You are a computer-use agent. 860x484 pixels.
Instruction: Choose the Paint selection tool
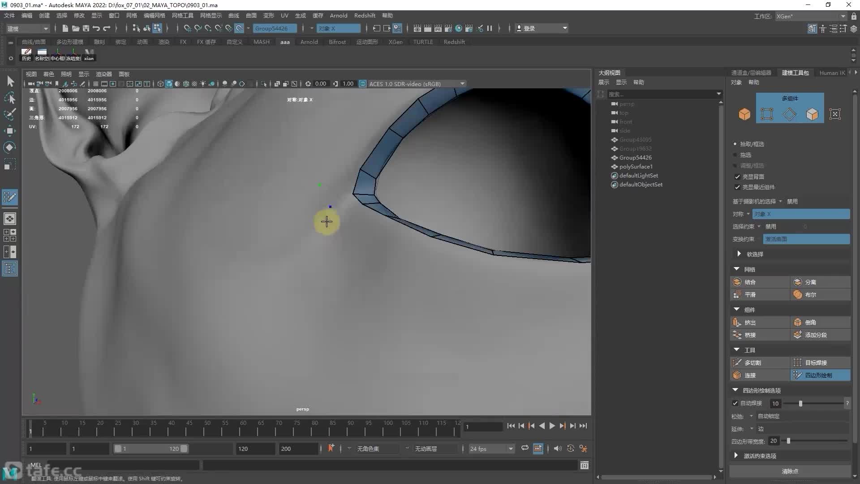click(10, 114)
